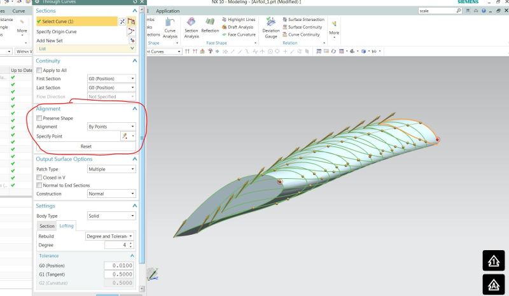Open the Body Type dropdown
This screenshot has height=296, width=509.
point(111,216)
